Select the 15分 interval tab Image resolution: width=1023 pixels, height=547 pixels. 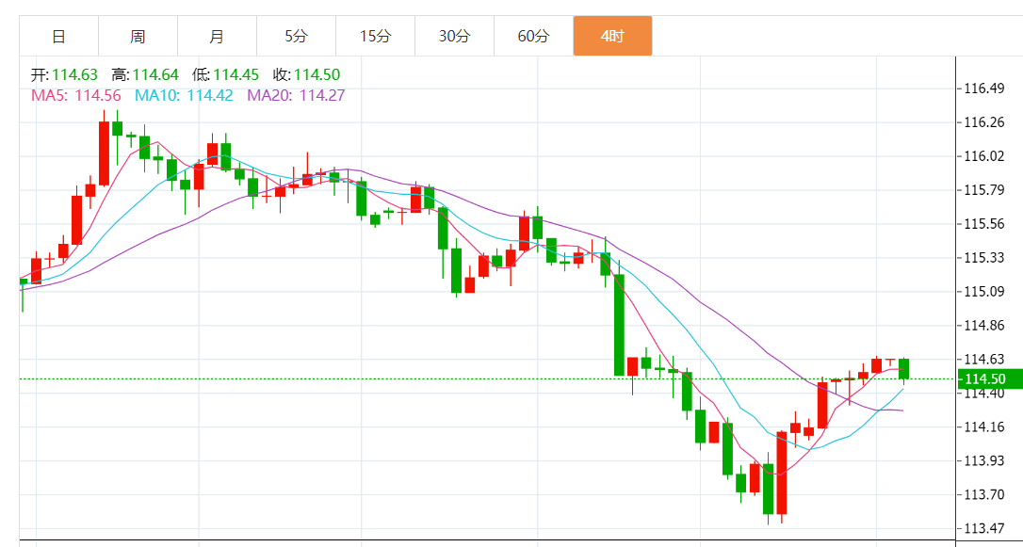pyautogui.click(x=375, y=37)
